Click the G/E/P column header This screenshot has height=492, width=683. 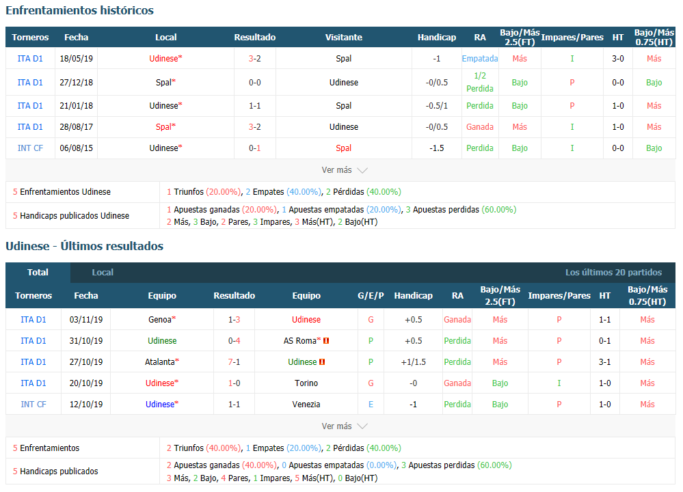[371, 296]
